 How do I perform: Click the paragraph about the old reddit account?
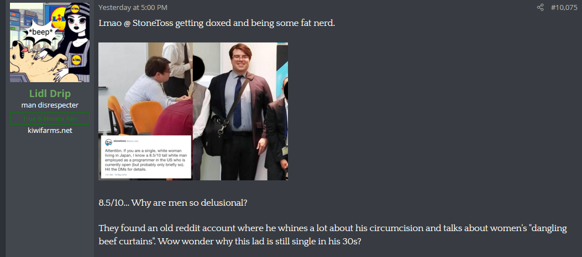(333, 234)
